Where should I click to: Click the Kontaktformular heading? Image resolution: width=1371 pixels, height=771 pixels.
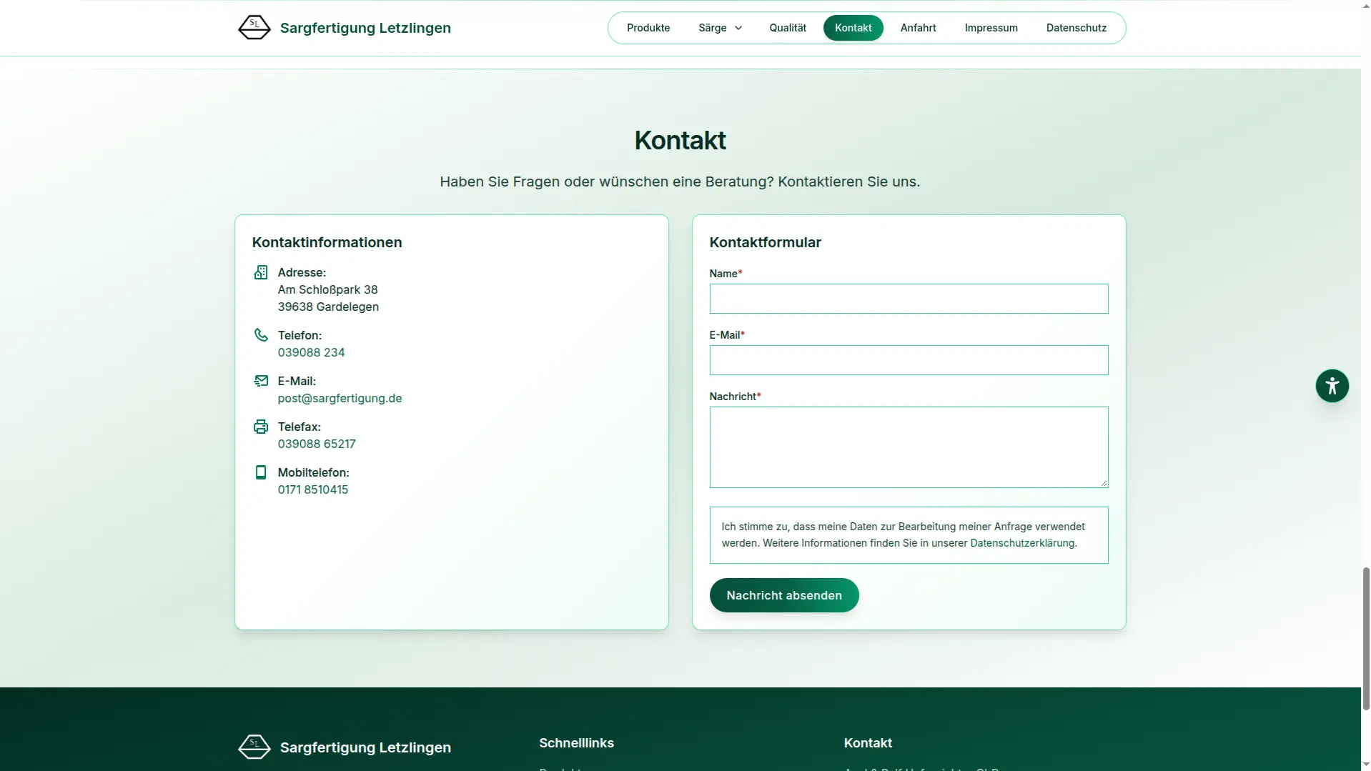[x=765, y=242]
